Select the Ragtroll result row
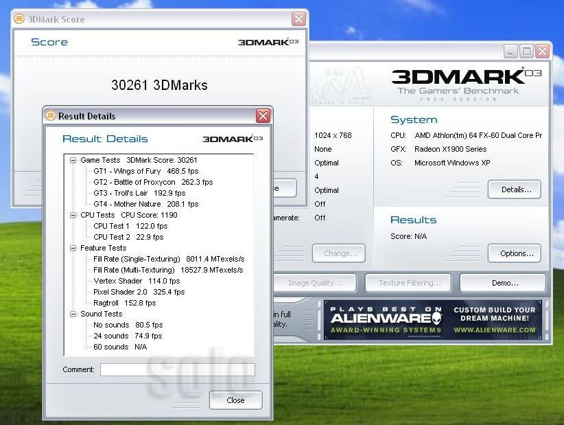The width and height of the screenshot is (564, 425). click(x=124, y=303)
